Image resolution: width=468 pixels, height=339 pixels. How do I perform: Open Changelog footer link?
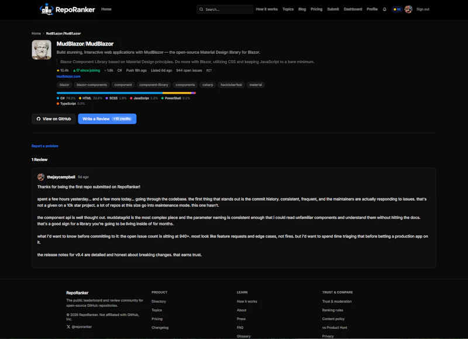click(160, 328)
